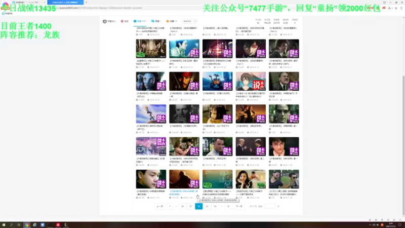Open the Windows notification center icon
Screen dimensions: 405x228
click(x=400, y=225)
